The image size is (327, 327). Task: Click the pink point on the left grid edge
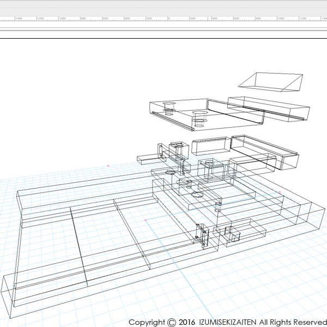pyautogui.click(x=108, y=165)
